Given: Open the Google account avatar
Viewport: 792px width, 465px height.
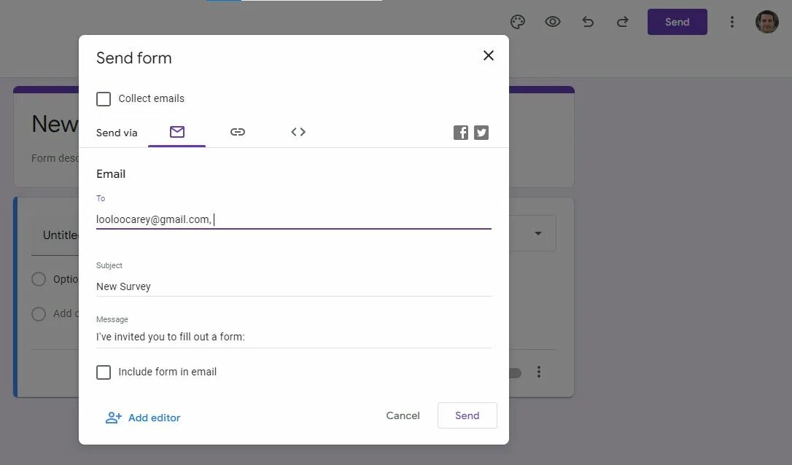Looking at the screenshot, I should pos(766,22).
